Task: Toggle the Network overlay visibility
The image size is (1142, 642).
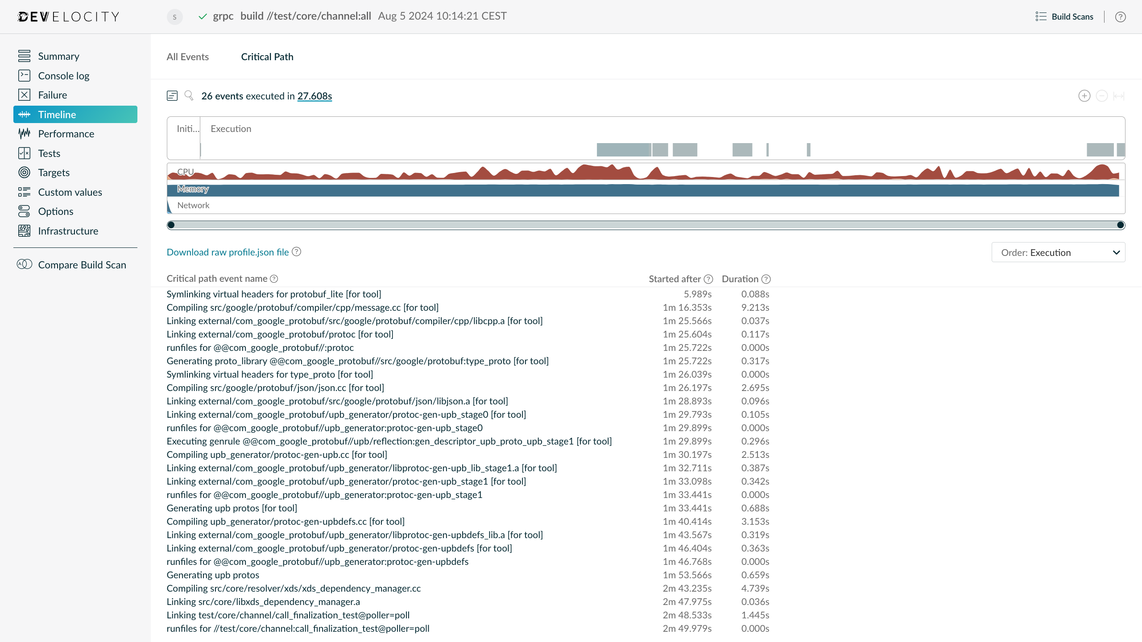Action: 193,205
